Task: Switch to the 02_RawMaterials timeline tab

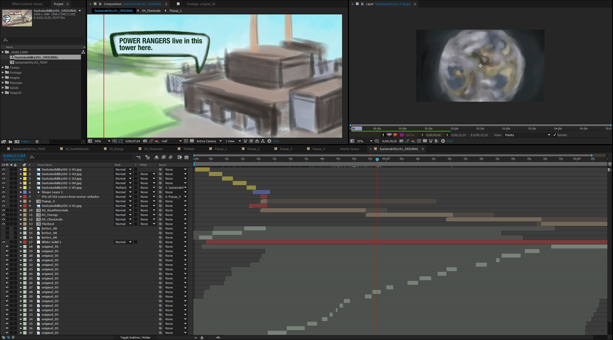Action: pyautogui.click(x=77, y=149)
